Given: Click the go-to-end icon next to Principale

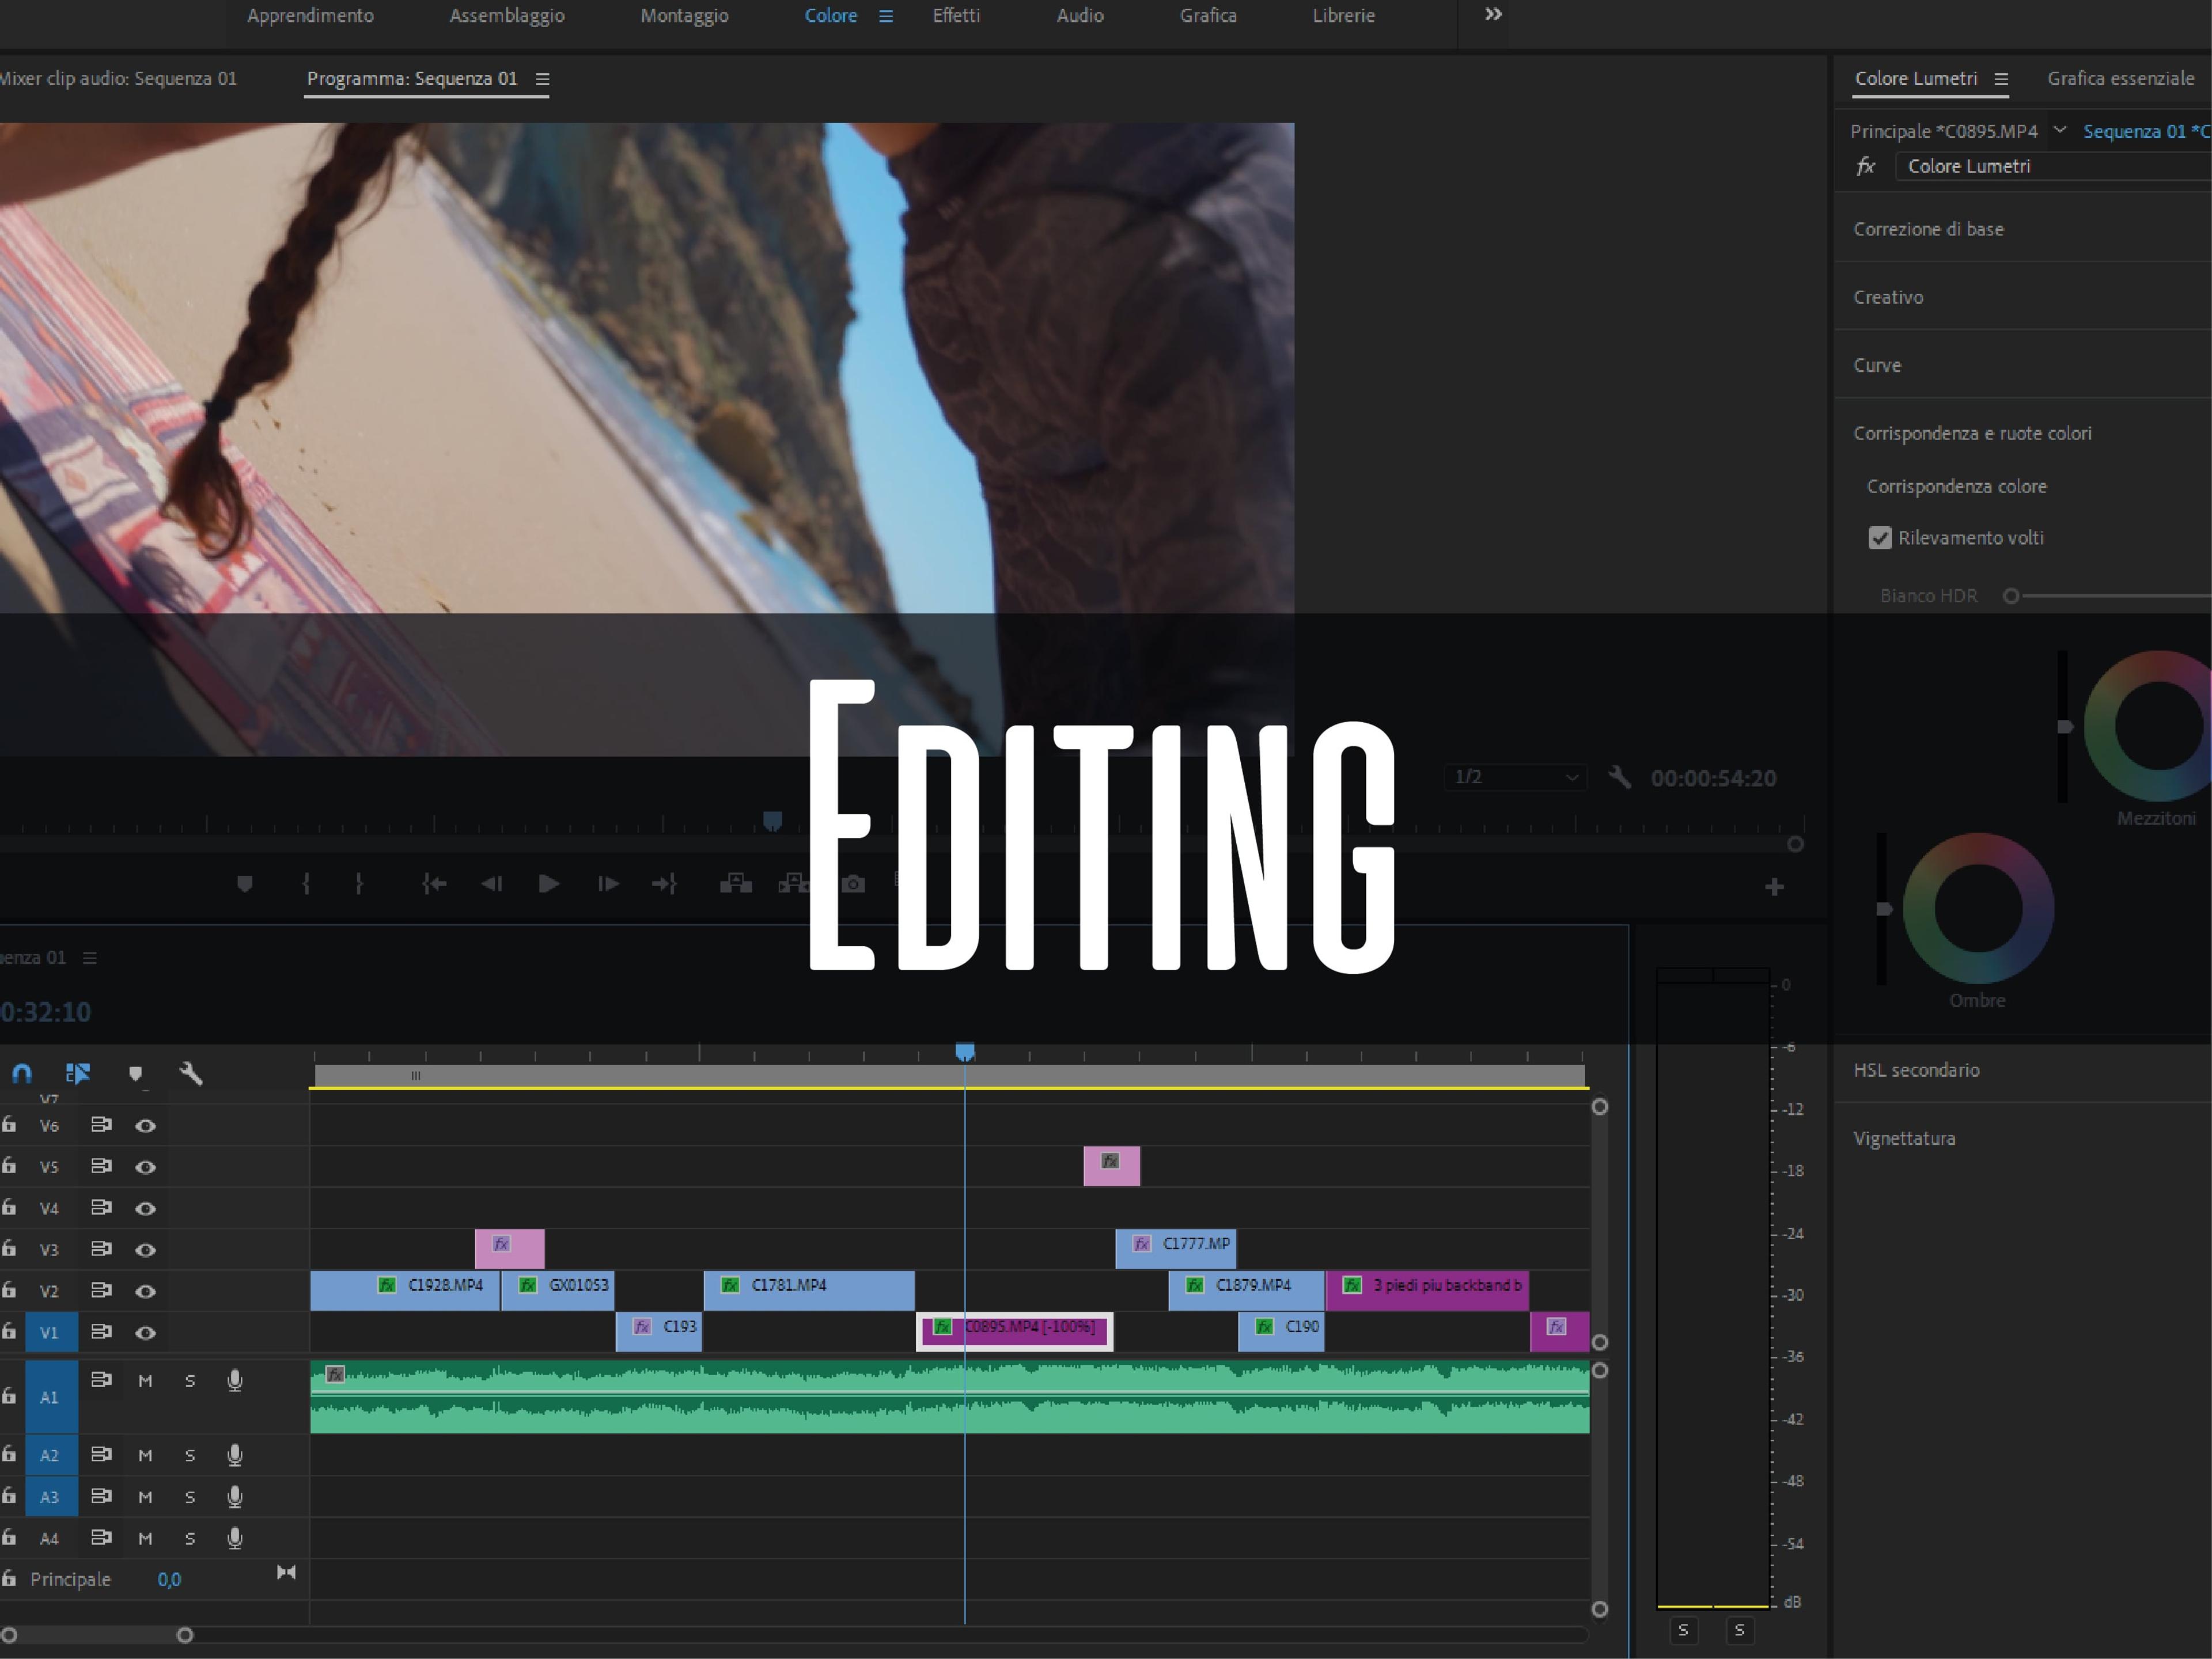Looking at the screenshot, I should pos(286,1572).
